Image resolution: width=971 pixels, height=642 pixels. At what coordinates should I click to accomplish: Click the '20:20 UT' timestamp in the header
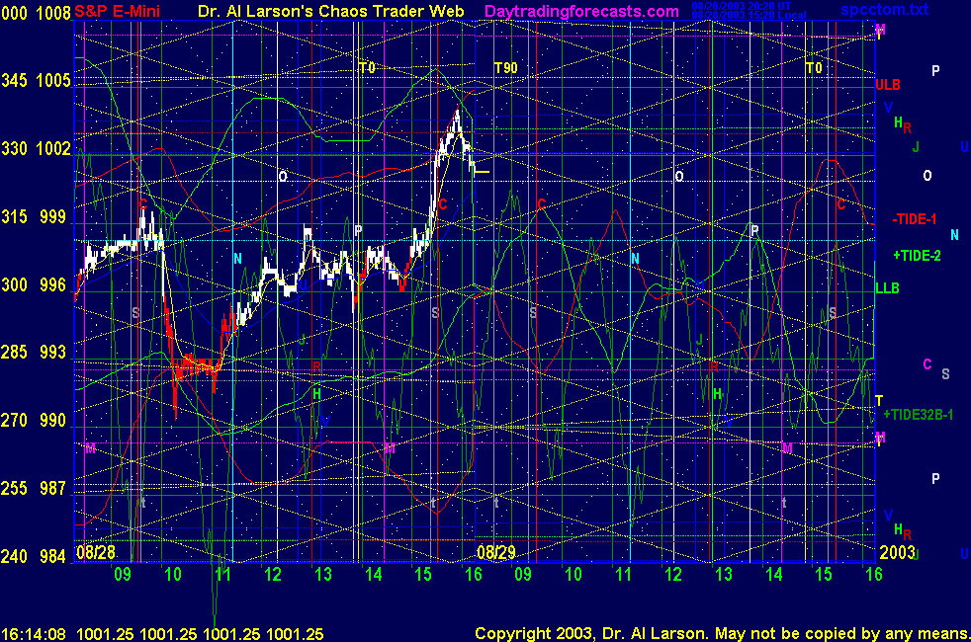[770, 6]
